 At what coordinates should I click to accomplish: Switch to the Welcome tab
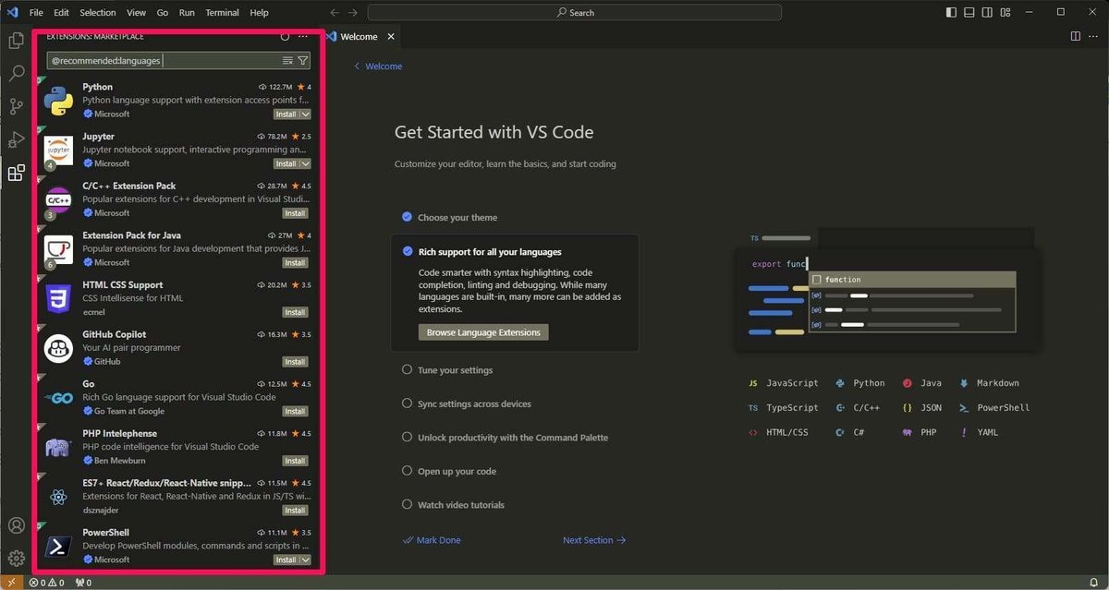pos(359,37)
